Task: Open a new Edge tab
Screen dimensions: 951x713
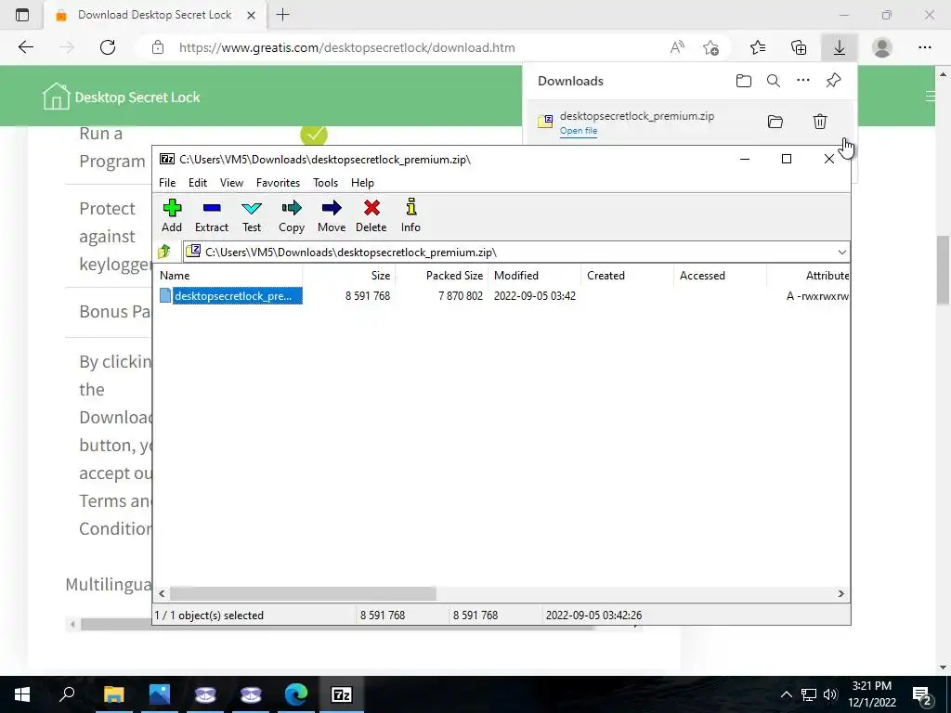Action: click(x=282, y=15)
